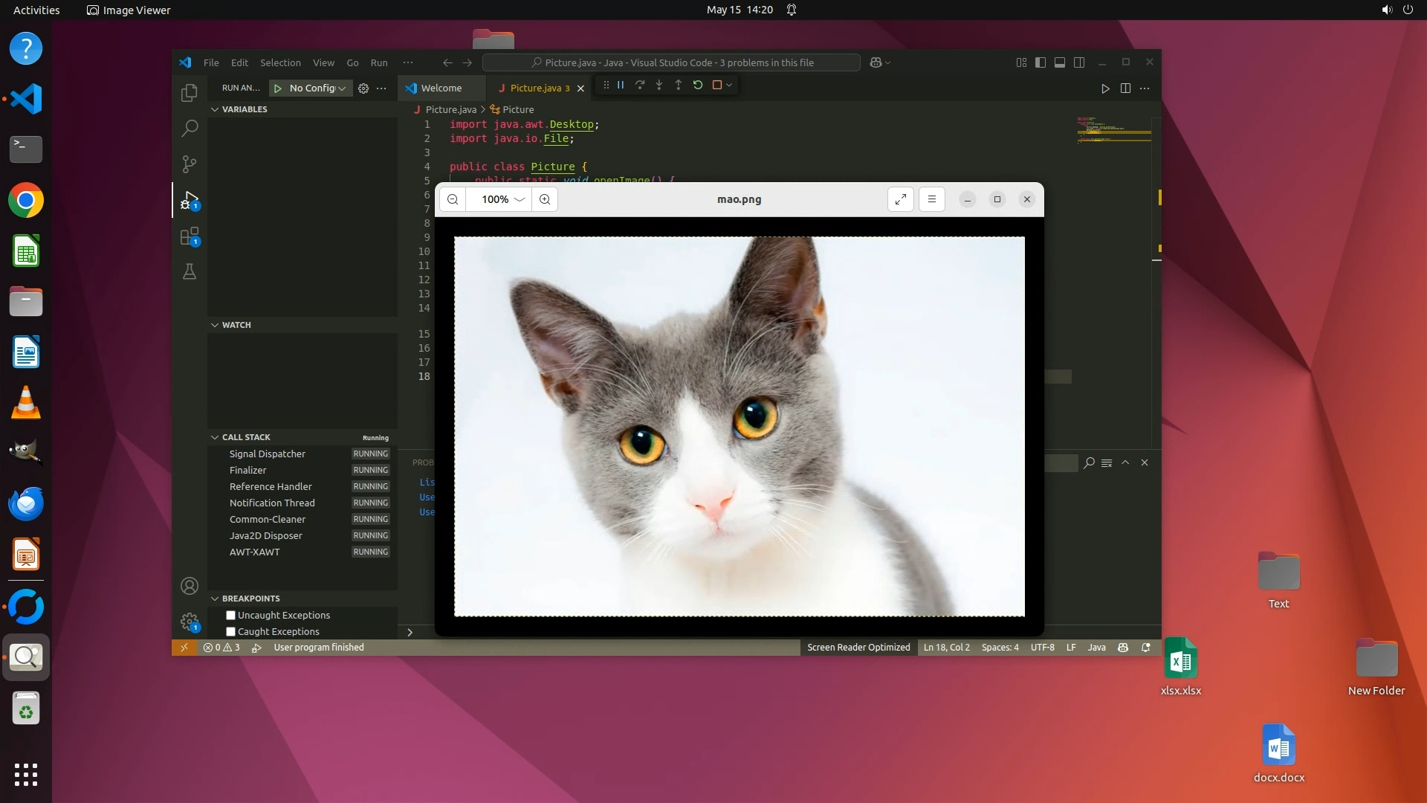The width and height of the screenshot is (1427, 803).
Task: Open the 100% zoom level dropdown
Action: tap(502, 199)
